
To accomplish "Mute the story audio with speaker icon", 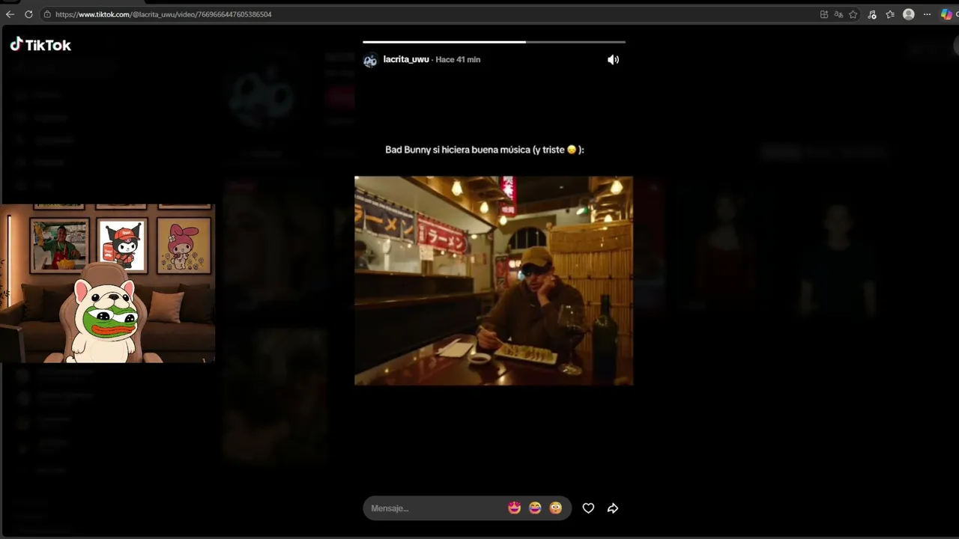I will click(x=613, y=60).
